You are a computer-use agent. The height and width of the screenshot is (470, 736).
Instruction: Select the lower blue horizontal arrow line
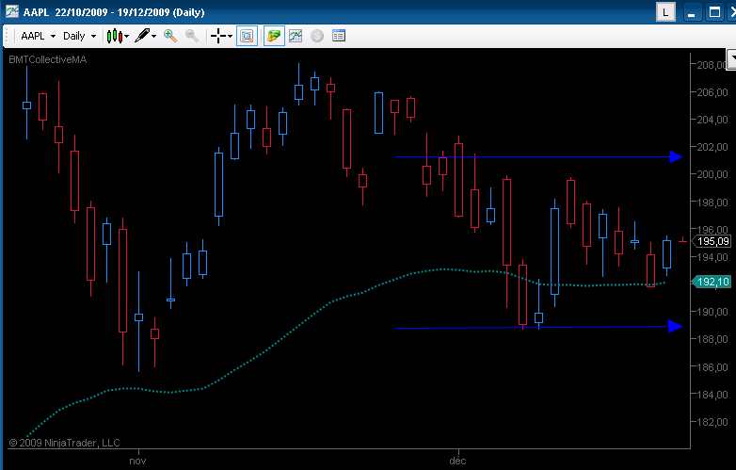pyautogui.click(x=538, y=327)
